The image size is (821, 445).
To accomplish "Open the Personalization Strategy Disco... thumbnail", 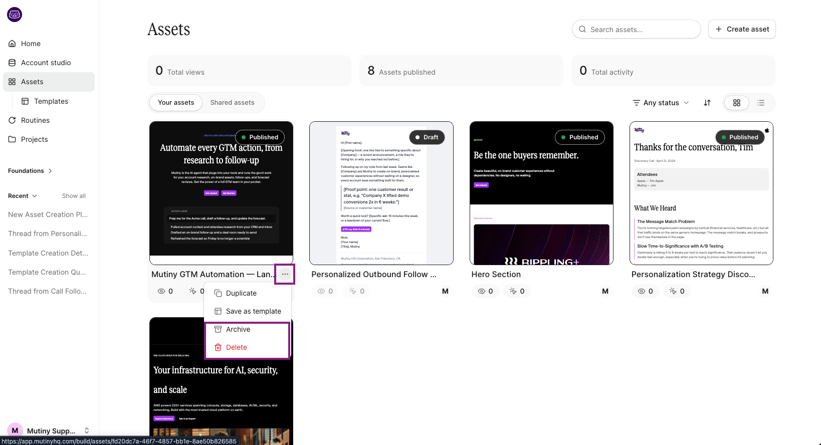I will coord(701,193).
